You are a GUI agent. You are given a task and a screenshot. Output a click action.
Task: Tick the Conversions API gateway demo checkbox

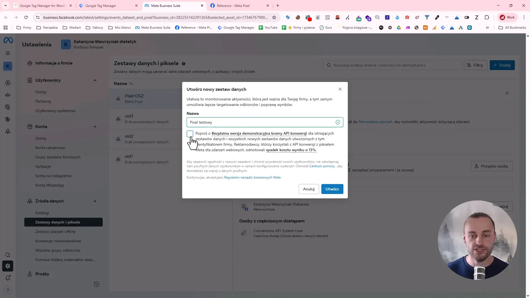pos(190,134)
